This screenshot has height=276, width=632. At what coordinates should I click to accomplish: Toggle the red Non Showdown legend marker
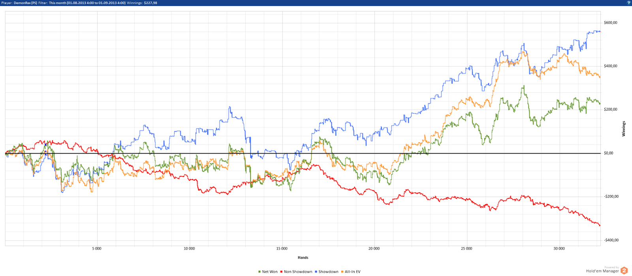tap(282, 272)
